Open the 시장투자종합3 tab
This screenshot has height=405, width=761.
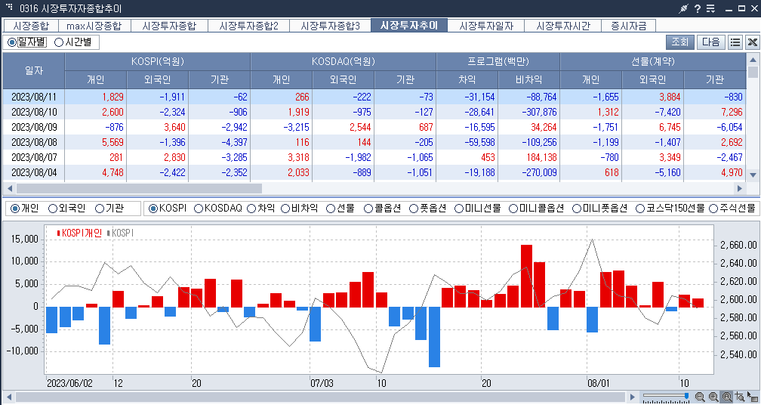coord(330,26)
